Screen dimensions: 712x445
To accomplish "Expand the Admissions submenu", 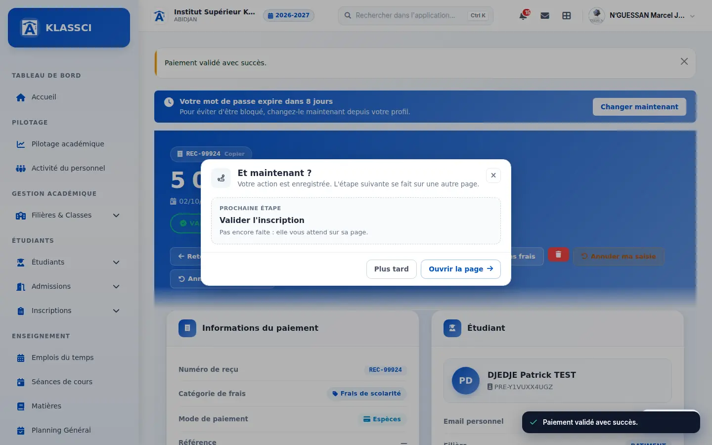I will [x=116, y=287].
